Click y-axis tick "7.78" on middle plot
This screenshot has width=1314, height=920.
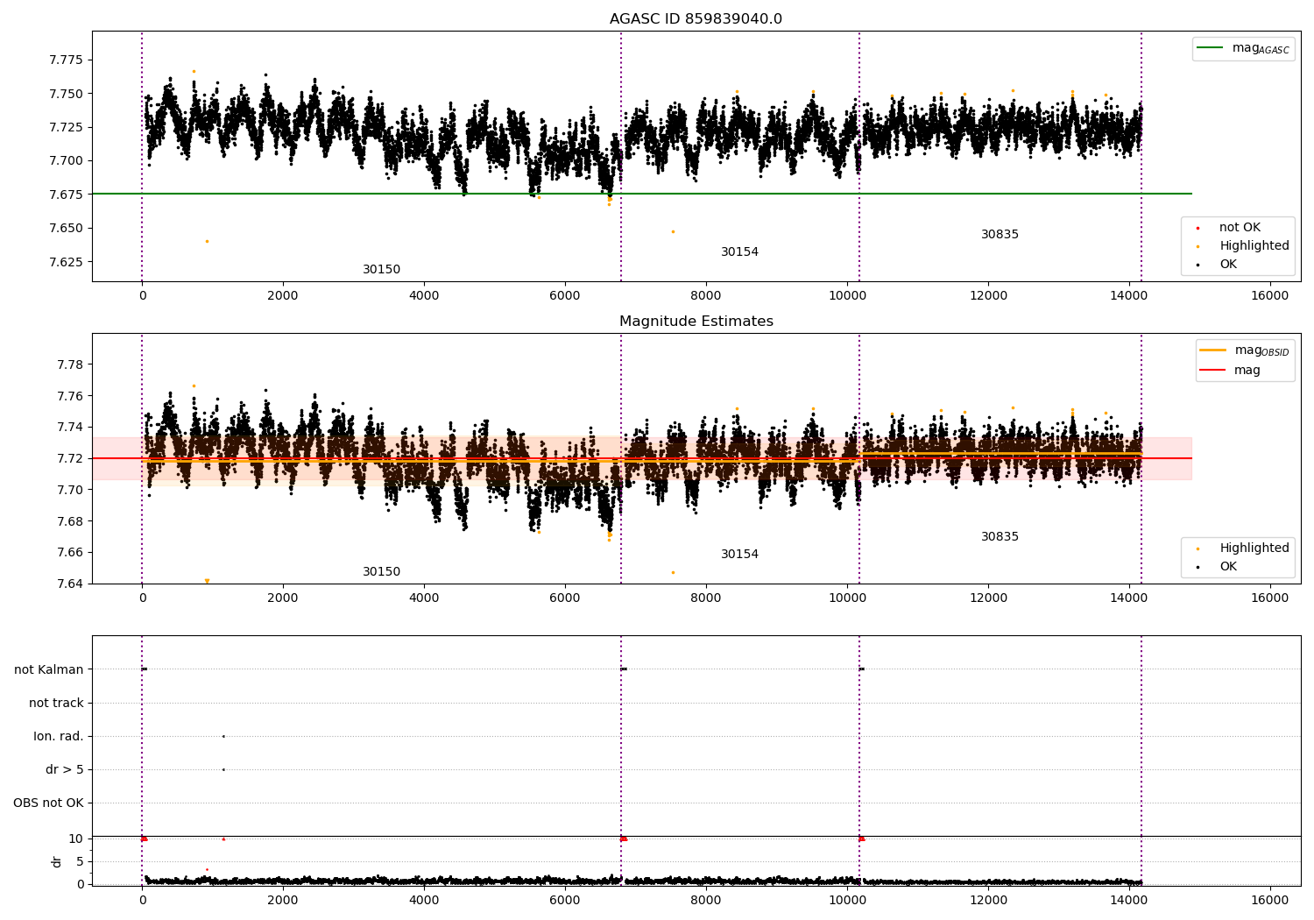tap(70, 364)
